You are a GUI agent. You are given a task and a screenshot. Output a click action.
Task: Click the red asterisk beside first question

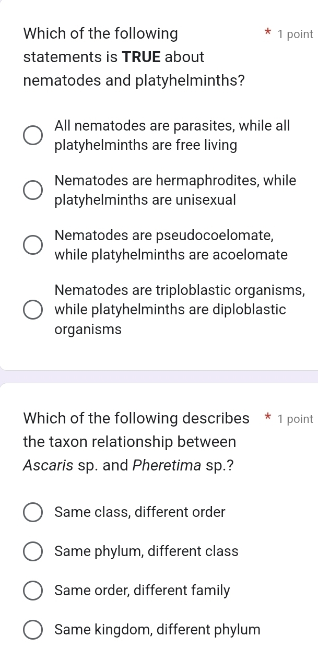[267, 33]
